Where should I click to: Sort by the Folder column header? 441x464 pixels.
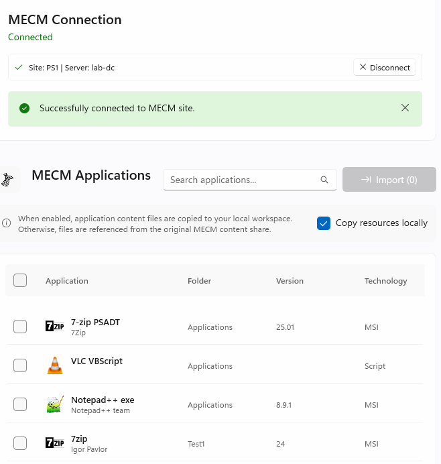point(199,281)
